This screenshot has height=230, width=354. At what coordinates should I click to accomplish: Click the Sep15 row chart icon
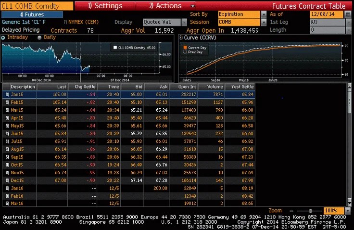coord(7,157)
